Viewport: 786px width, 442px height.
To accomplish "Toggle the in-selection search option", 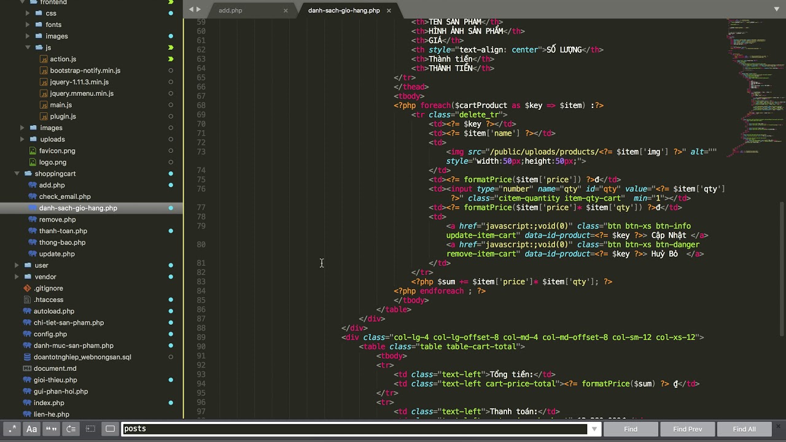I will 90,429.
